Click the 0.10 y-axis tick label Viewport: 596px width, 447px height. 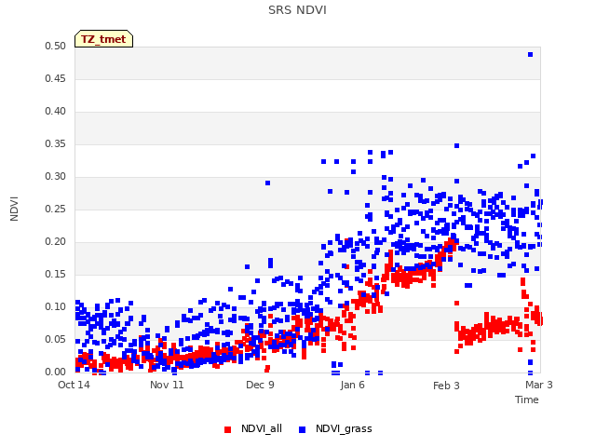pyautogui.click(x=56, y=306)
